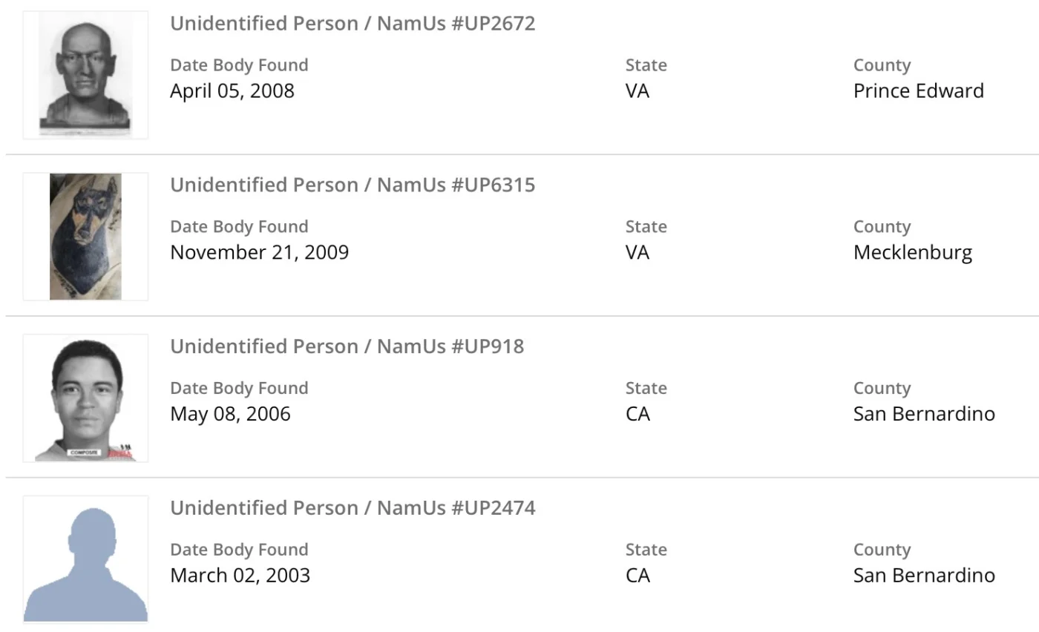The width and height of the screenshot is (1039, 632).
Task: Click the CA state value for UP918
Action: [638, 414]
